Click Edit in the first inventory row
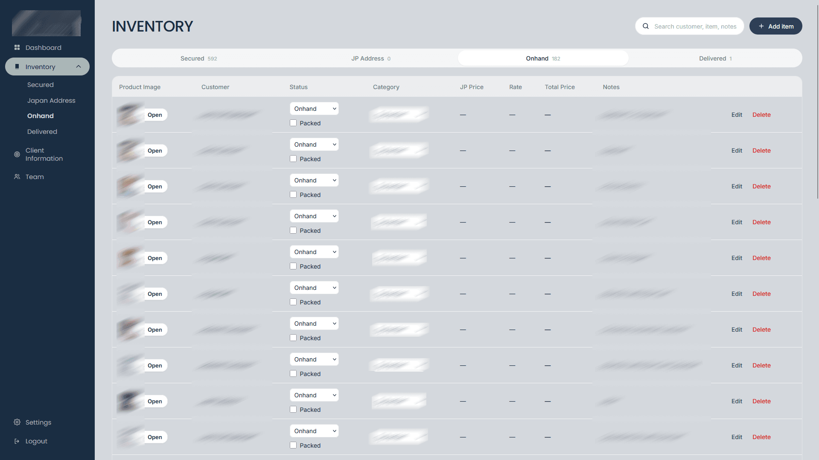This screenshot has width=819, height=460. click(x=737, y=115)
